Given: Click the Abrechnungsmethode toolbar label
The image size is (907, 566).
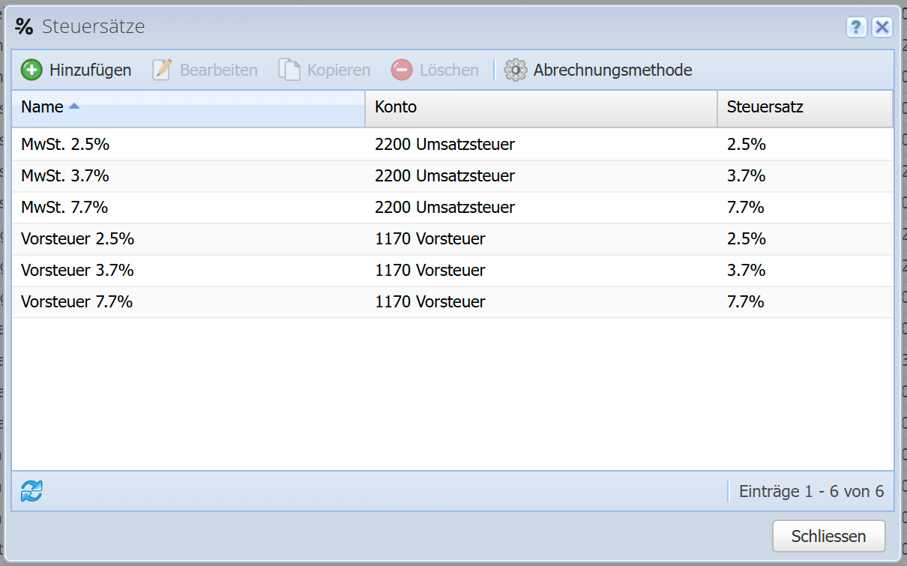Looking at the screenshot, I should (x=612, y=70).
